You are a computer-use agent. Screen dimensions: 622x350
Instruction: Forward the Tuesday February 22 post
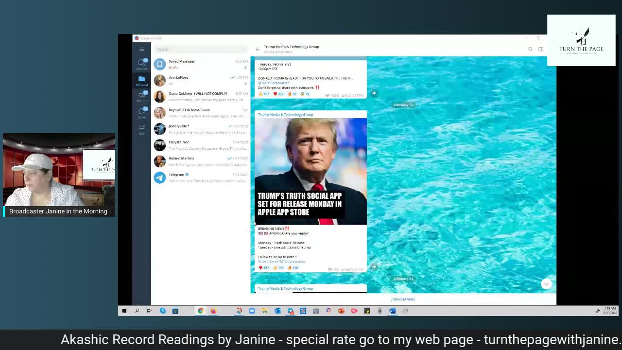pyautogui.click(x=374, y=93)
